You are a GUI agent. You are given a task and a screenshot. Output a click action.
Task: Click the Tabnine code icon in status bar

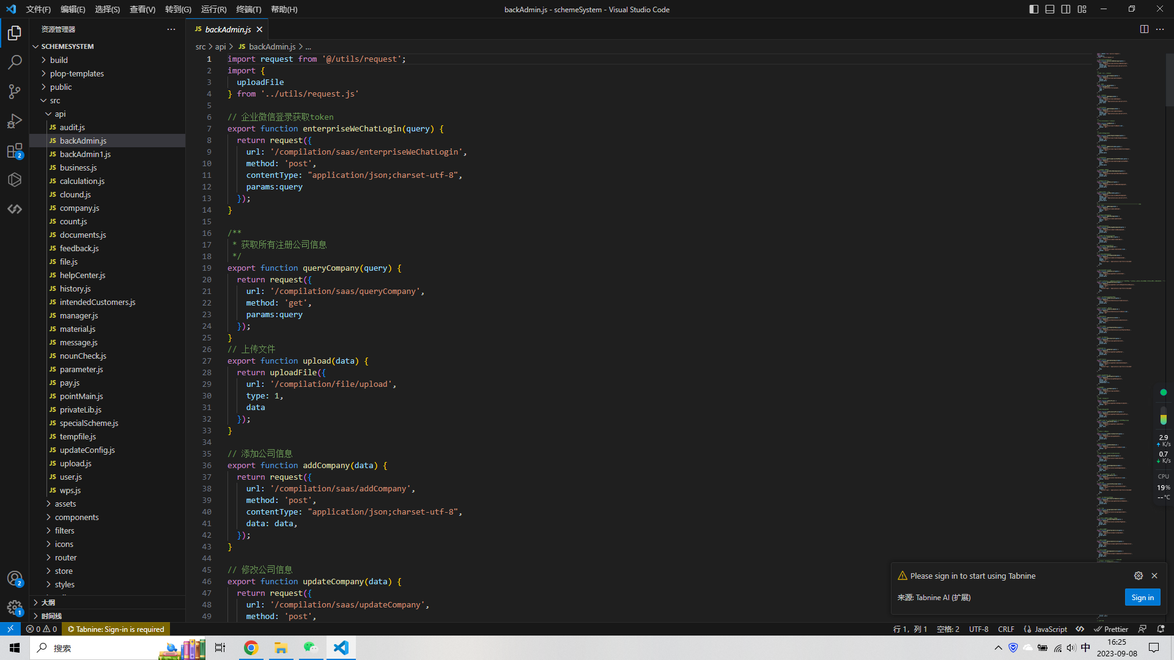coord(1080,629)
